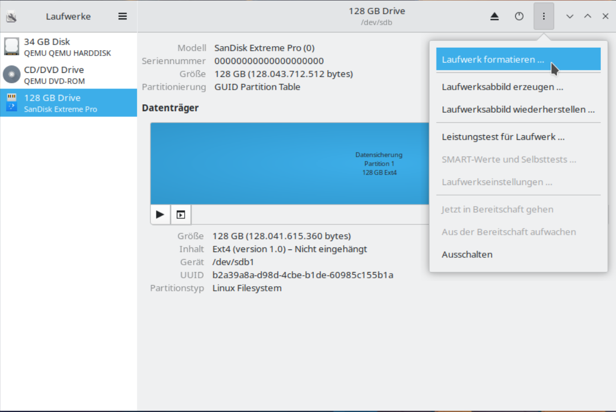
Task: Open additional partition options button
Action: pyautogui.click(x=180, y=214)
